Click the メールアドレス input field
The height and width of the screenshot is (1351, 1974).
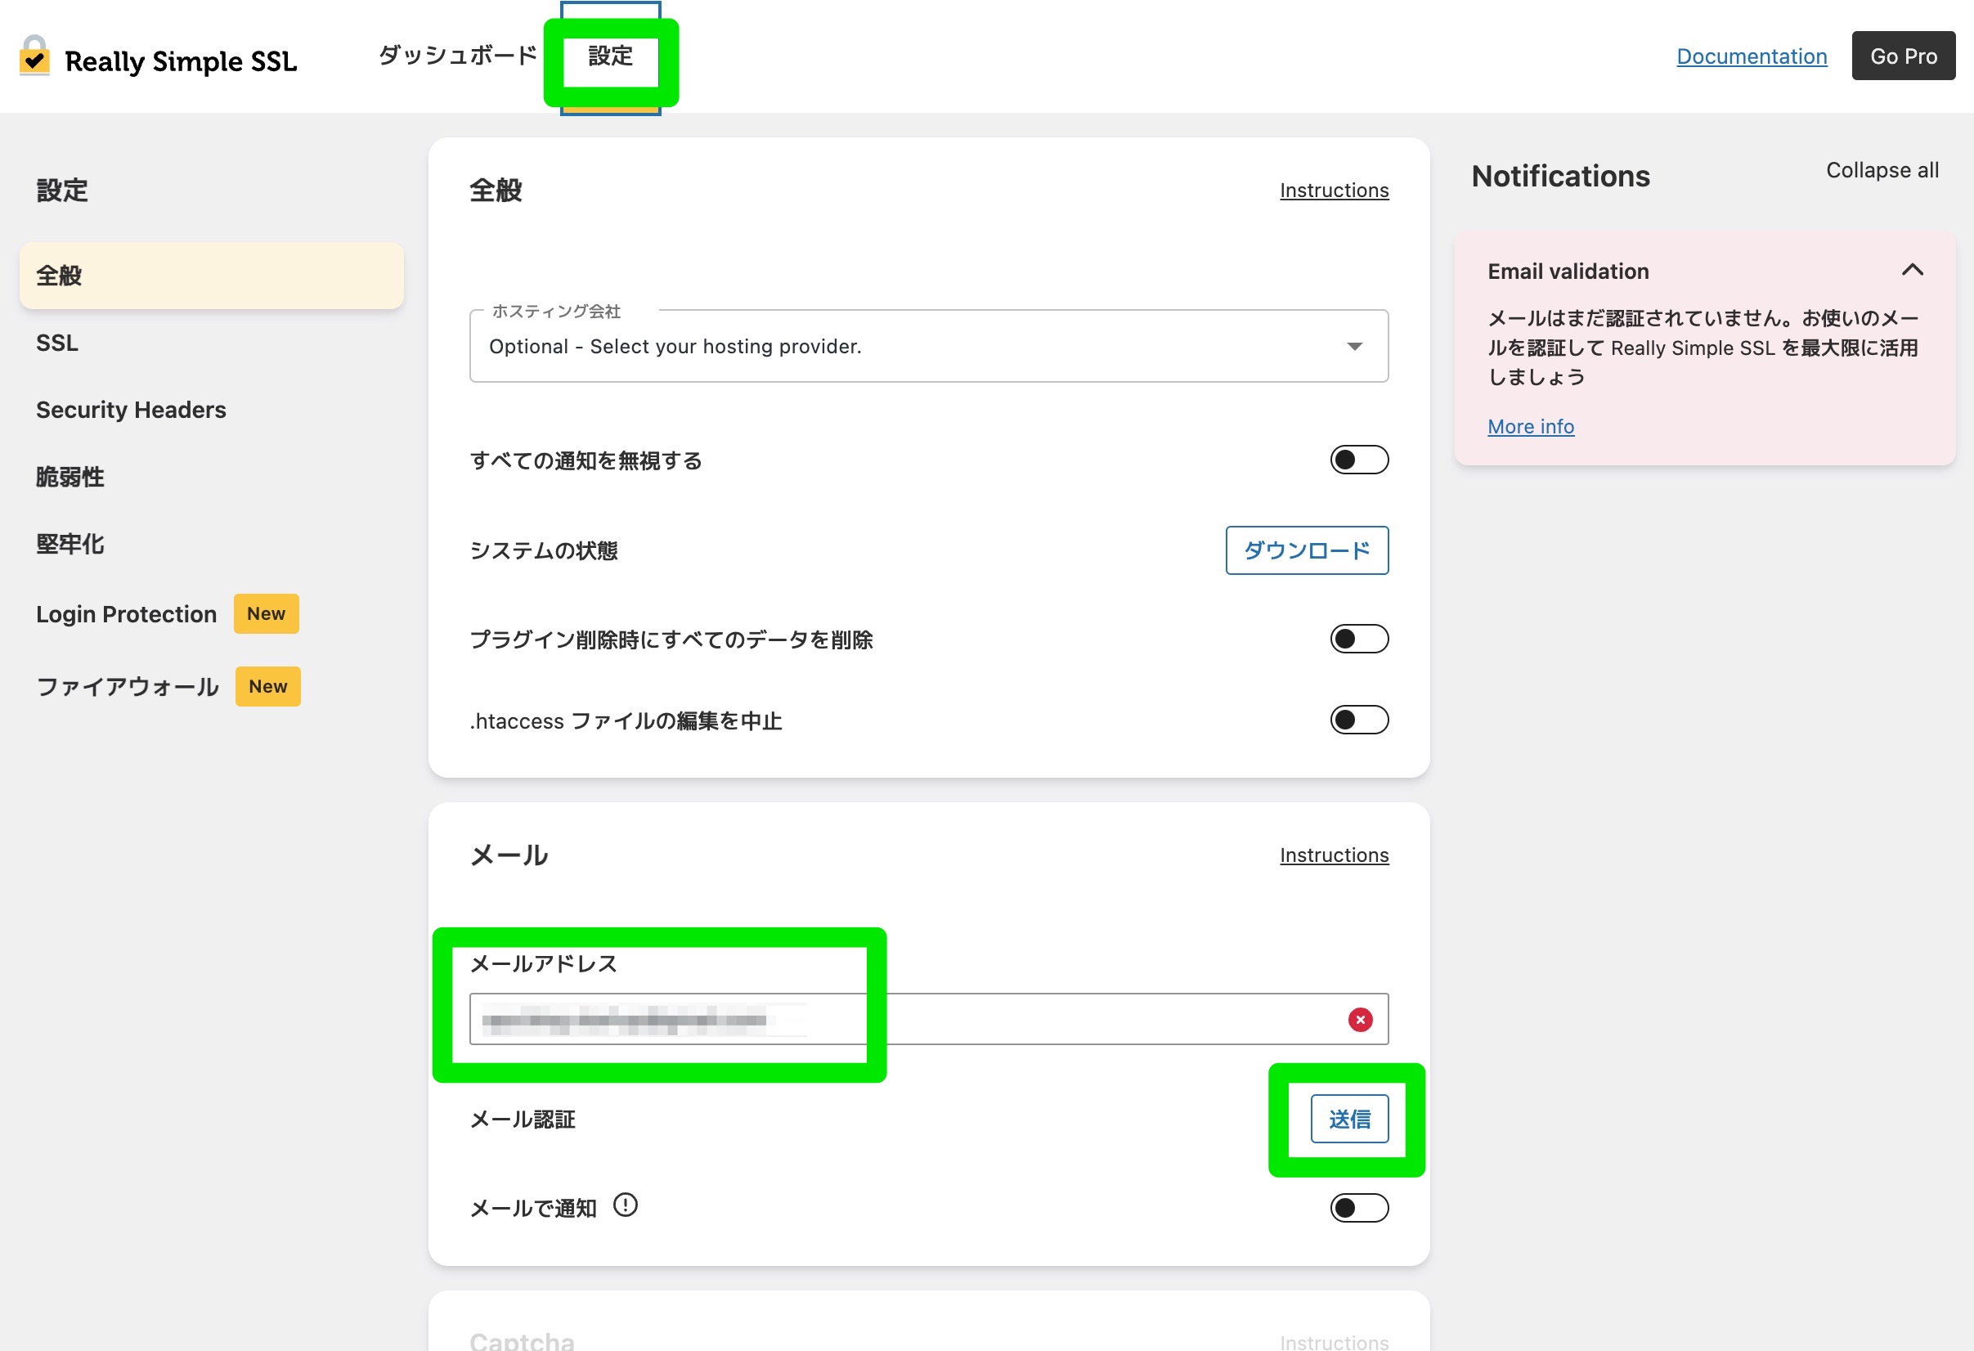point(926,1018)
